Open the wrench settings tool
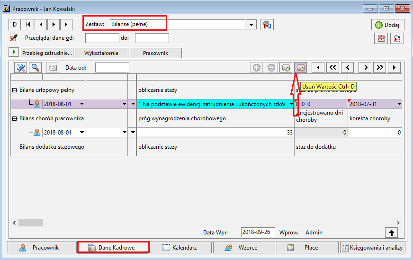Image resolution: width=413 pixels, height=260 pixels. coord(20,68)
